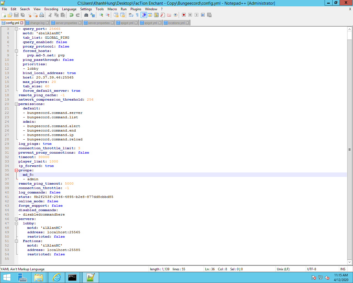This screenshot has height=283, width=353.
Task: Save the current file via floppy icon
Action: point(16,15)
